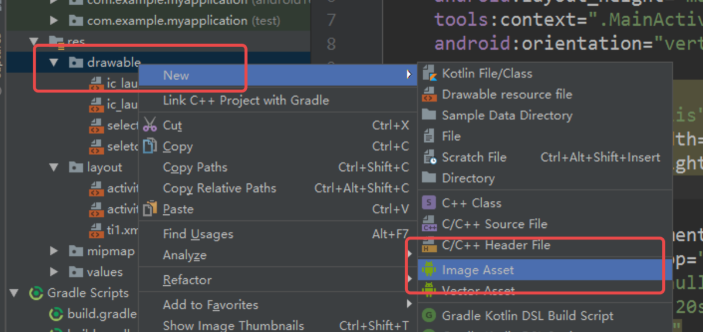This screenshot has width=703, height=332.
Task: Select Find Usages menu entry
Action: [198, 234]
